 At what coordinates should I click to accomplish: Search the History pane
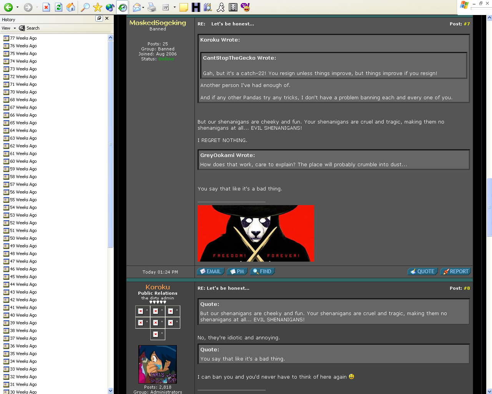click(30, 28)
